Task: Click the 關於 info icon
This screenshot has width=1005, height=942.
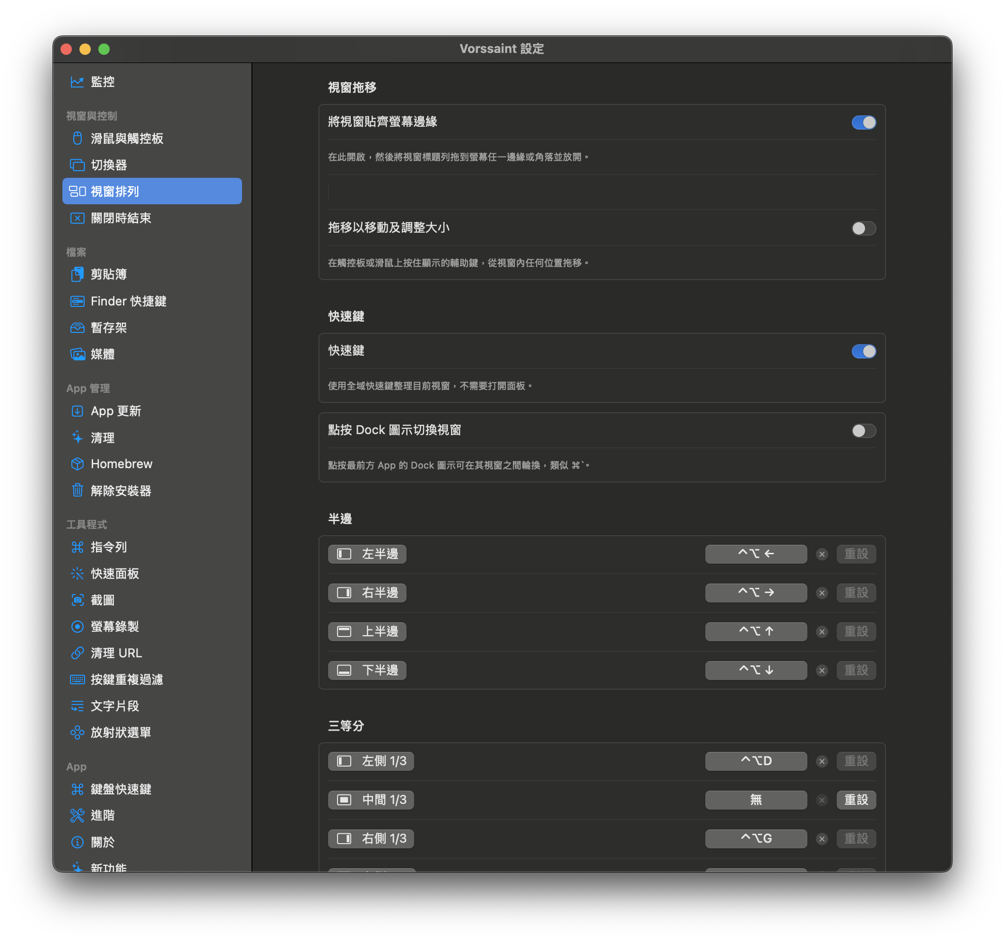Action: tap(77, 842)
